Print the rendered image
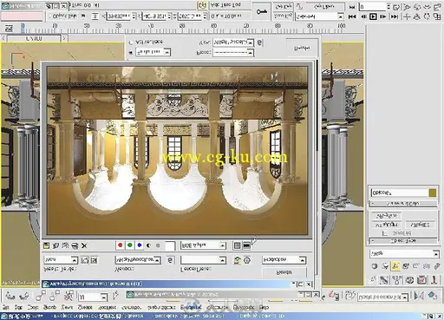Image resolution: width=444 pixels, height=320 pixels. 75,245
